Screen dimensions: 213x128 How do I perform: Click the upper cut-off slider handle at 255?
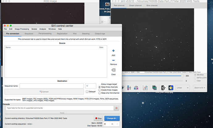(x=182, y=76)
